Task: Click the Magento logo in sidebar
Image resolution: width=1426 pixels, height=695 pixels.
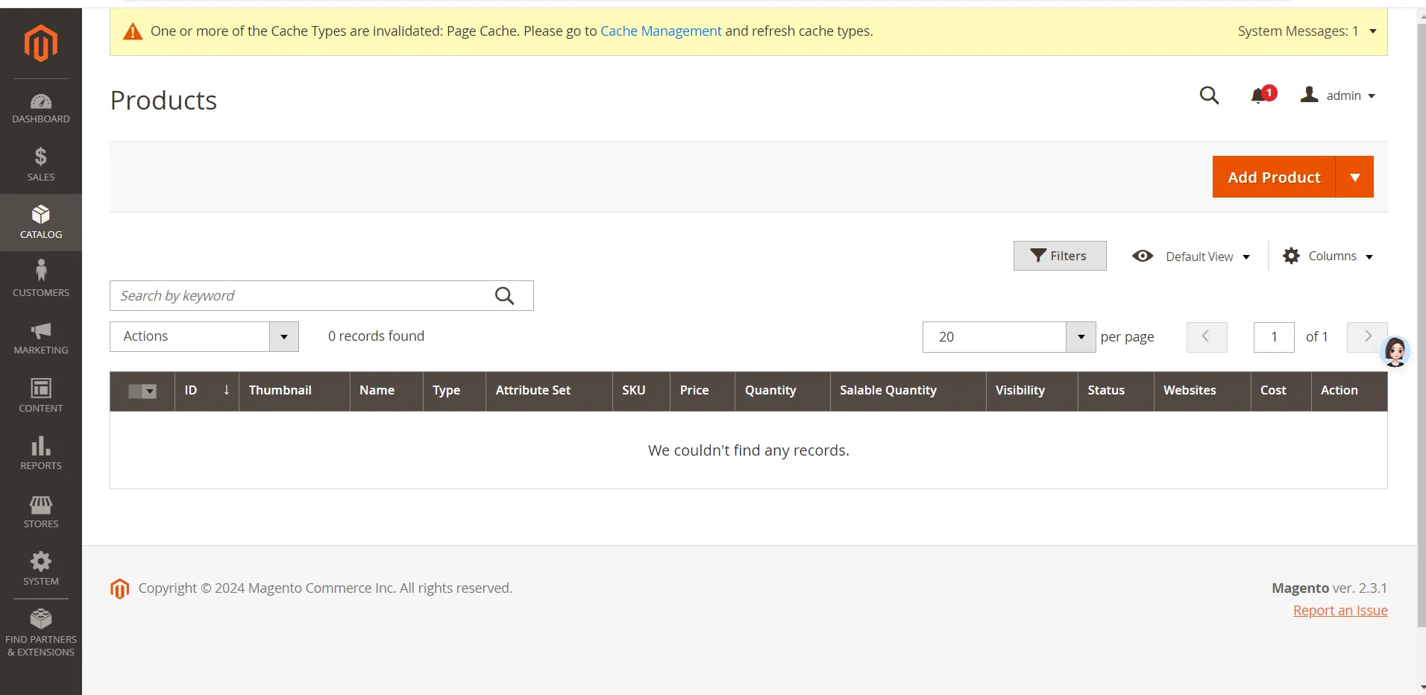Action: point(41,43)
